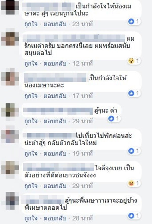The width and height of the screenshot is (152, 224).
Task: Click ตอบกลับ under the สู้ๆนะ ต๋า comment
Action: [x=55, y=121]
